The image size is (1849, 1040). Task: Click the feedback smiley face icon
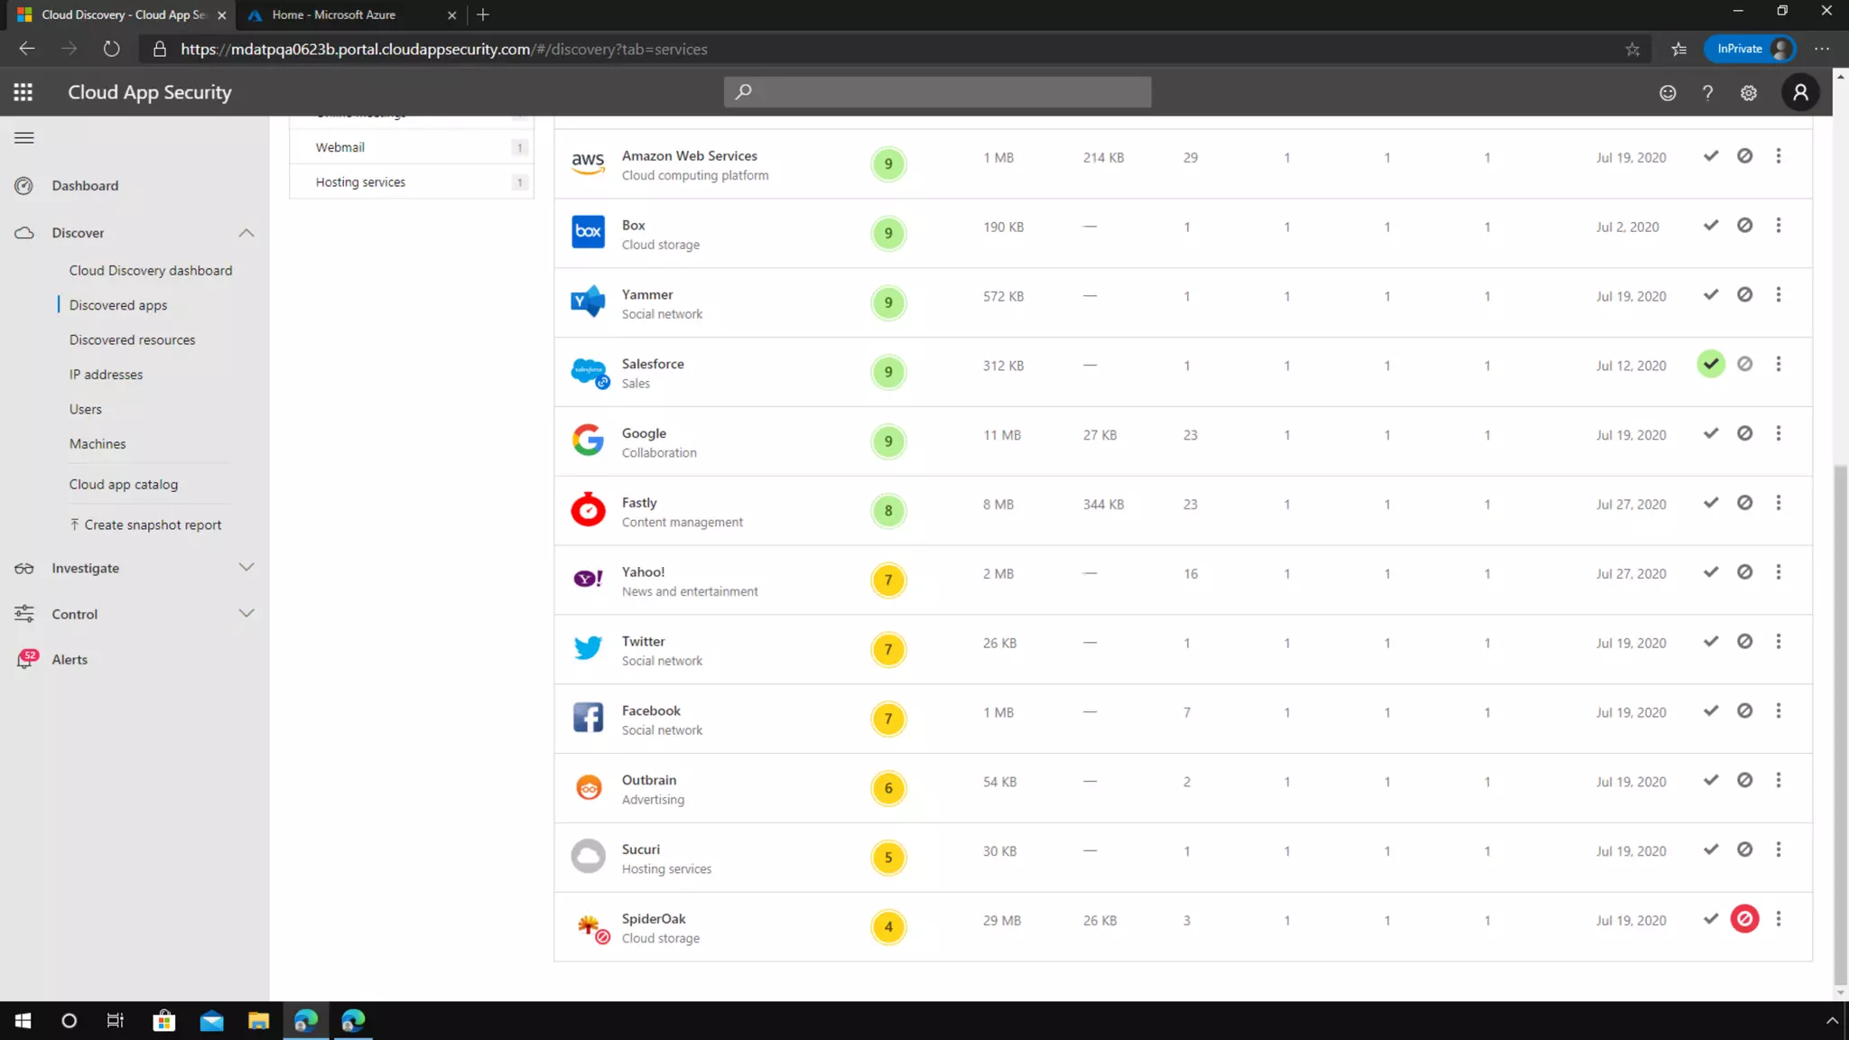1668,93
